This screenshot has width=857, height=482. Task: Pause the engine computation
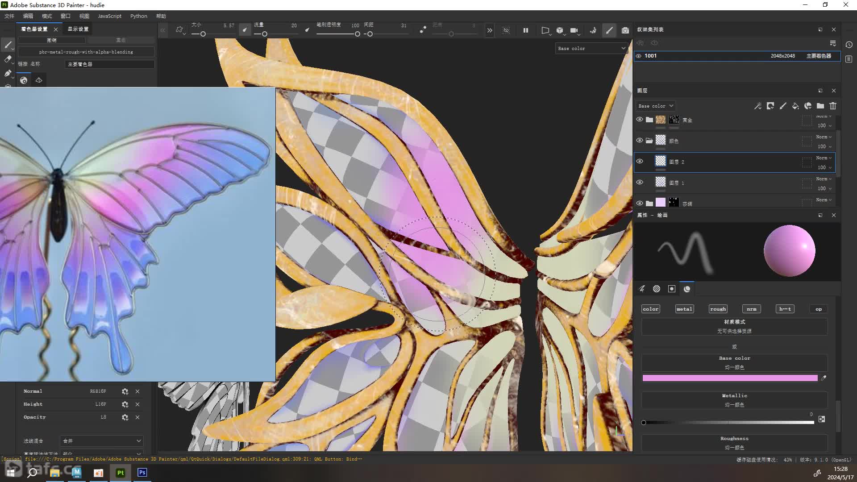tap(526, 30)
